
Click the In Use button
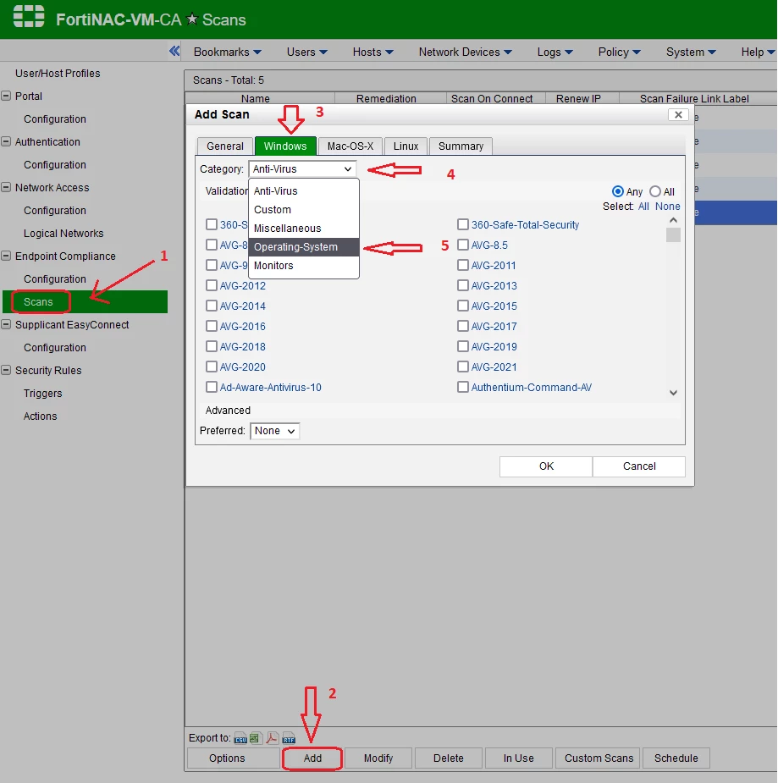point(518,758)
